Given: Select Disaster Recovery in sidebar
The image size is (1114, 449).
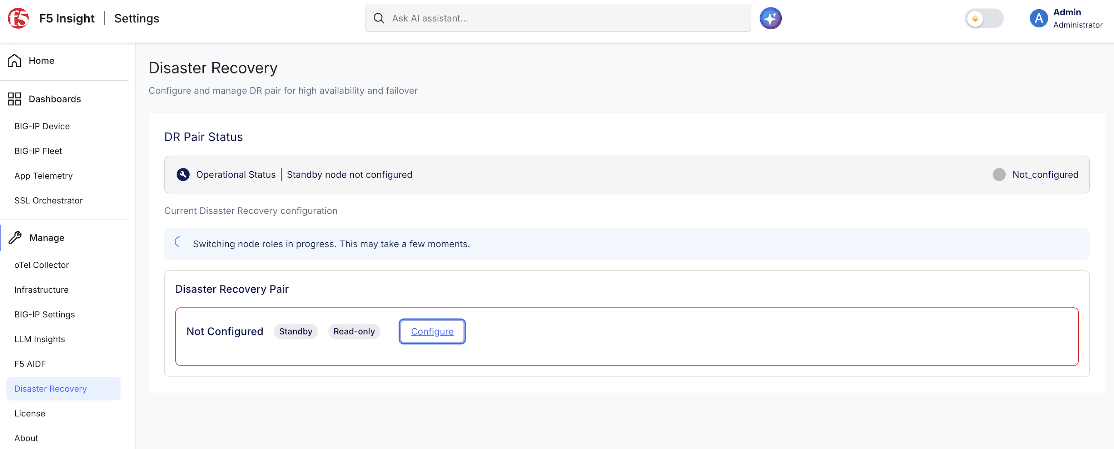Looking at the screenshot, I should [x=64, y=388].
